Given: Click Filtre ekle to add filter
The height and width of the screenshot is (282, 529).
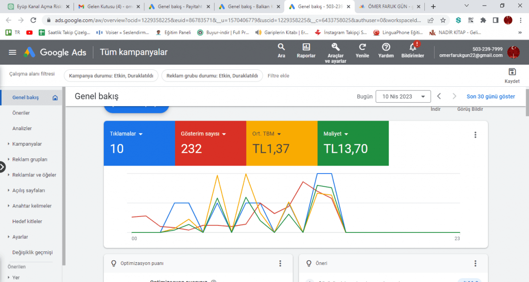Looking at the screenshot, I should click(278, 76).
